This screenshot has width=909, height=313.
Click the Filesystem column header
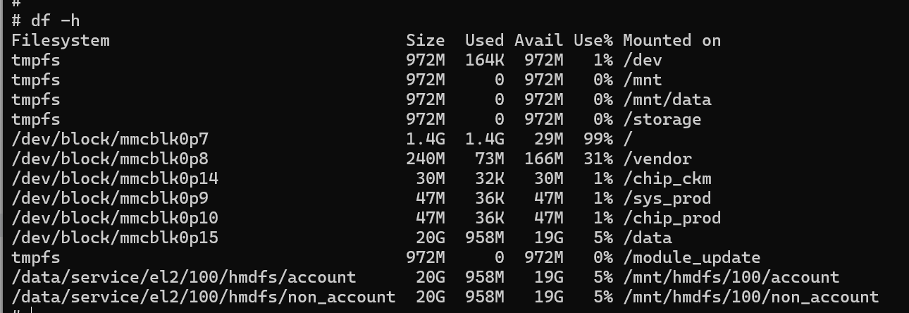pyautogui.click(x=60, y=40)
